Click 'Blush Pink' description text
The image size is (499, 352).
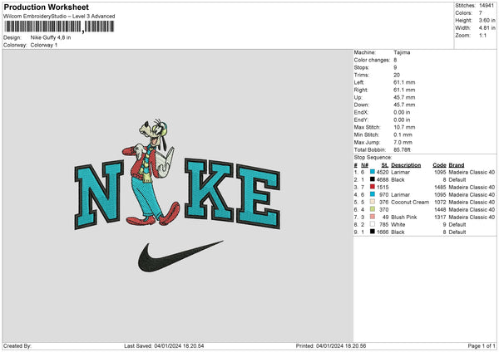404,217
